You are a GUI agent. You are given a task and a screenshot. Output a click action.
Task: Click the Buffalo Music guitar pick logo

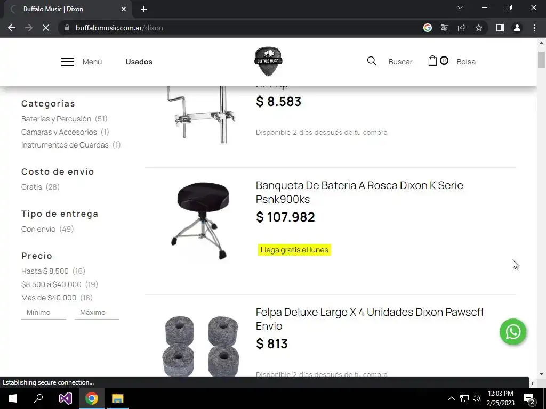pyautogui.click(x=268, y=62)
